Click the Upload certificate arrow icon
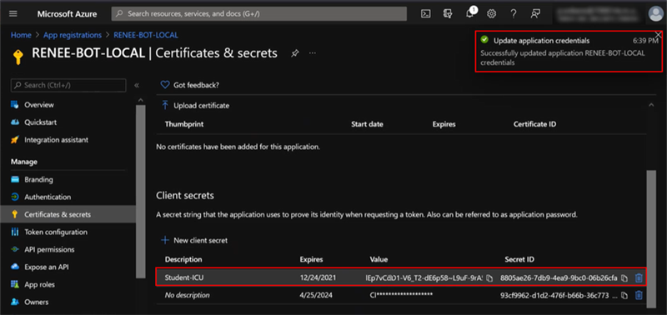Image resolution: width=667 pixels, height=315 pixels. 165,106
